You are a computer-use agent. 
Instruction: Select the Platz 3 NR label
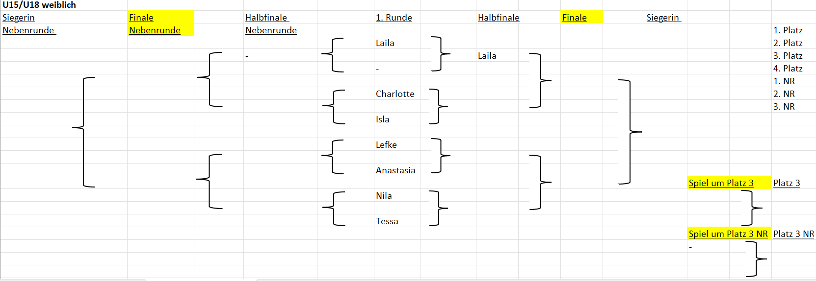point(793,234)
